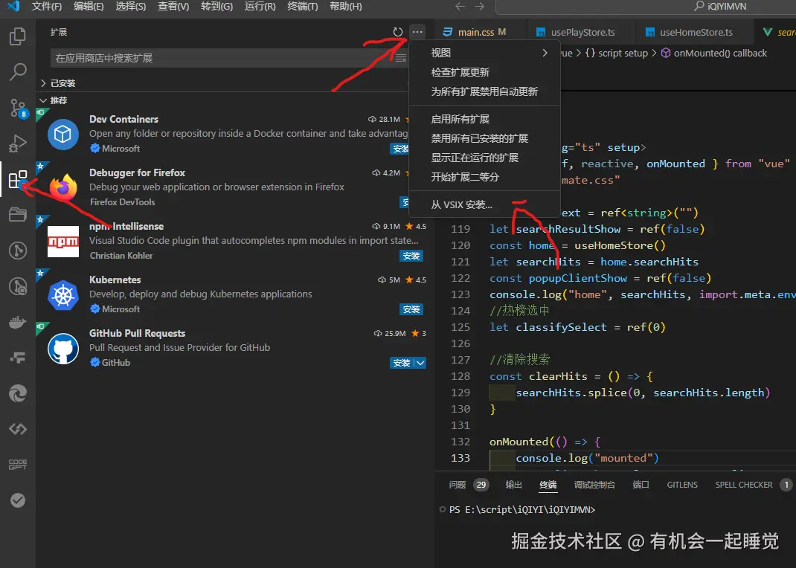Open the 选择(S) menu
The height and width of the screenshot is (568, 796).
pyautogui.click(x=131, y=6)
